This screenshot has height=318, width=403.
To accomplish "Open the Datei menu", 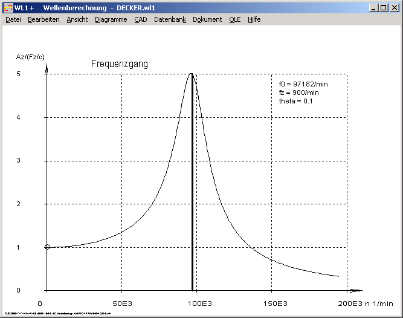I will tap(13, 19).
